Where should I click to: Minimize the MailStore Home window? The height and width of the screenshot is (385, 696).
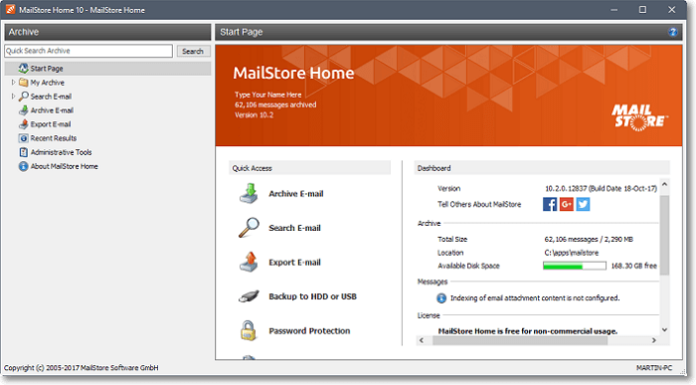(x=614, y=9)
